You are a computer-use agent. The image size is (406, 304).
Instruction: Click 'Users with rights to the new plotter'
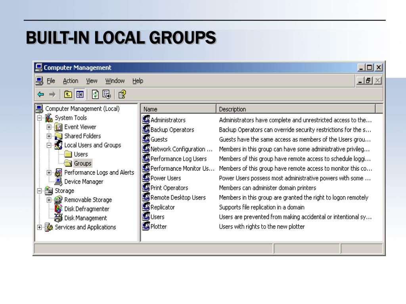point(262,226)
